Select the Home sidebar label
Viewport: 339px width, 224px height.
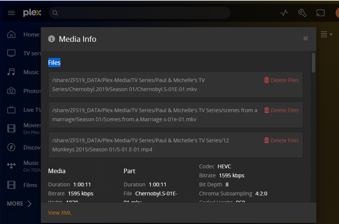(31, 35)
